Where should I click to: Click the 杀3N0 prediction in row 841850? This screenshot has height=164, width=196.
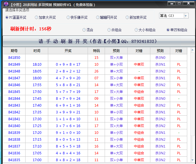point(160,58)
